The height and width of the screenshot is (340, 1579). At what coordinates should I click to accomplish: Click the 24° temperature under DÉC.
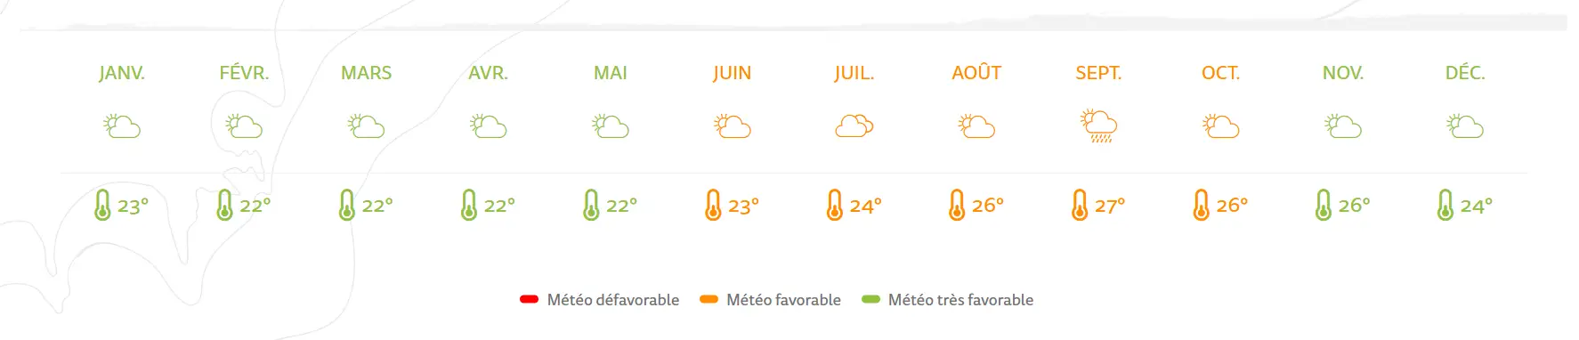pos(1476,206)
